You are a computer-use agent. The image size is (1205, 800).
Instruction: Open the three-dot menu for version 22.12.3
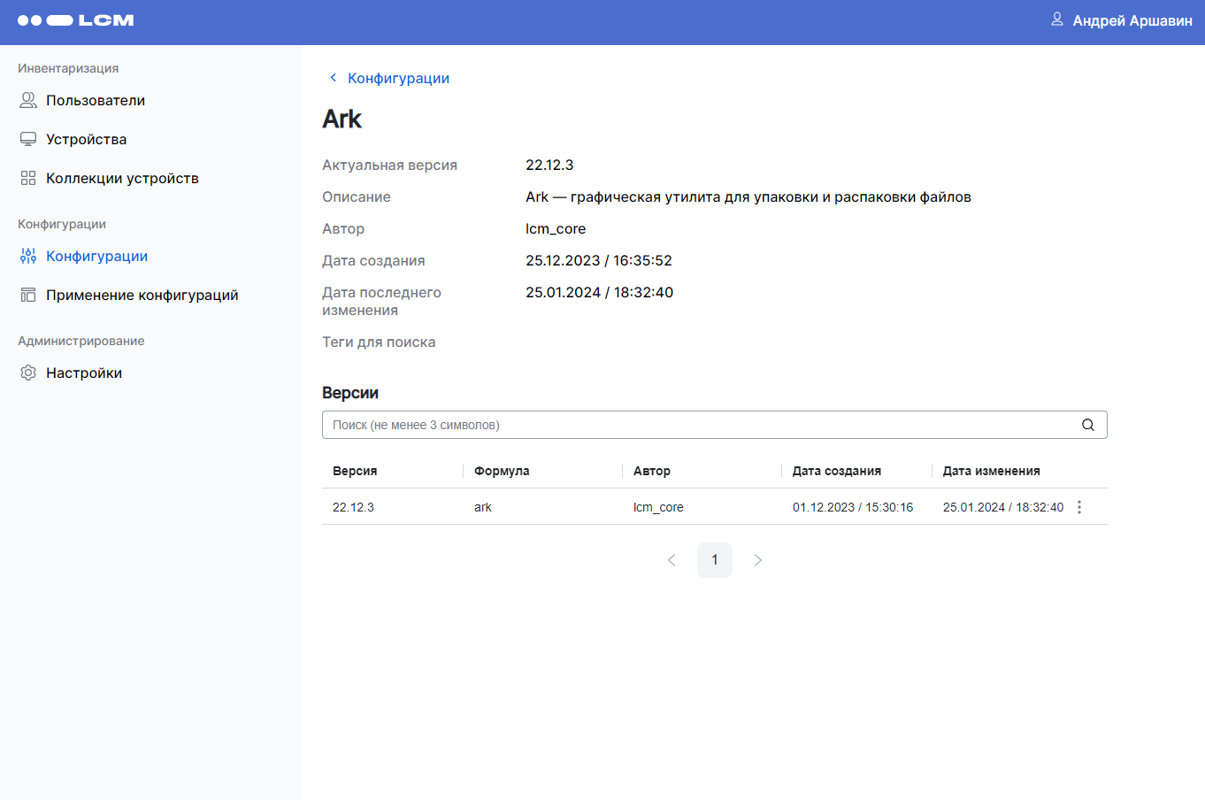coord(1079,507)
